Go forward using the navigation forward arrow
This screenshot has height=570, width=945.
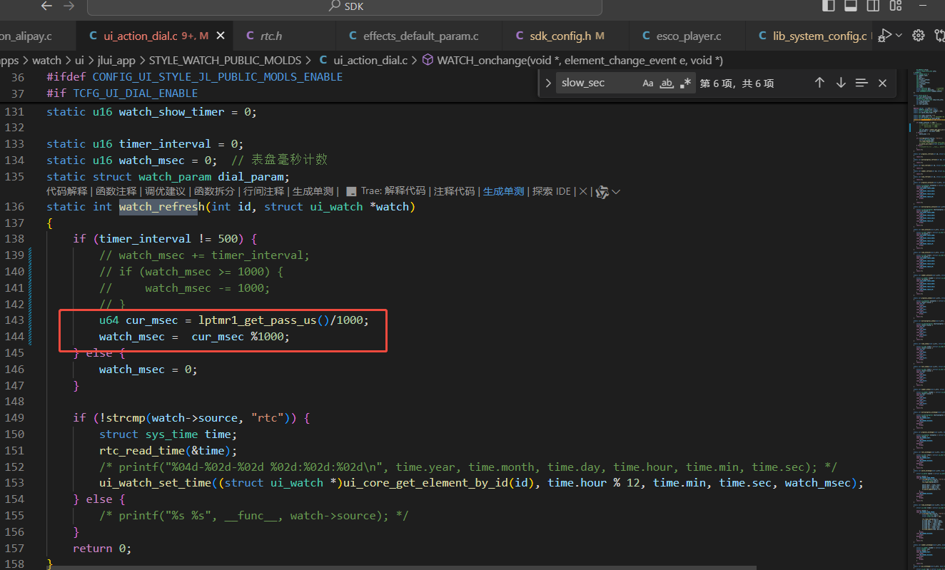(69, 6)
